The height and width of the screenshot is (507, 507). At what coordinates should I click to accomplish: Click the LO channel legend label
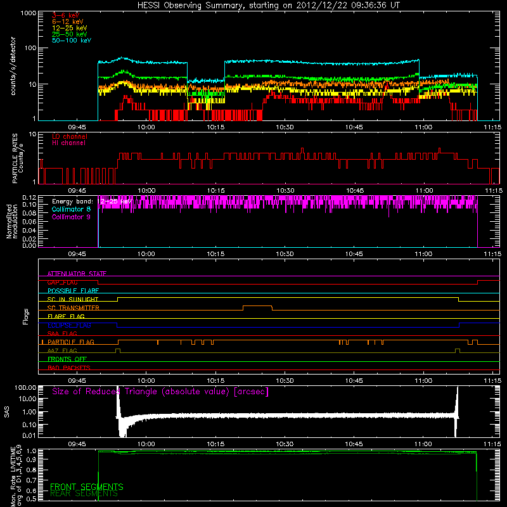[x=70, y=136]
